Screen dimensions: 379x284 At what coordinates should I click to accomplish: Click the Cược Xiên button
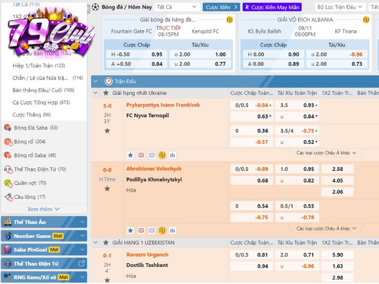pyautogui.click(x=221, y=7)
